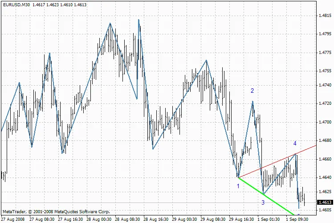Screen dimensions: 334x223
Task: Click the current price tag 1.4613
Action: click(x=325, y=202)
